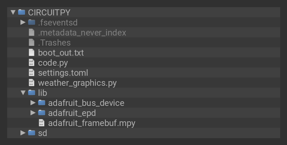This screenshot has height=145, width=287.
Task: Expand the adafruit_bus_device folder
Action: (33, 103)
